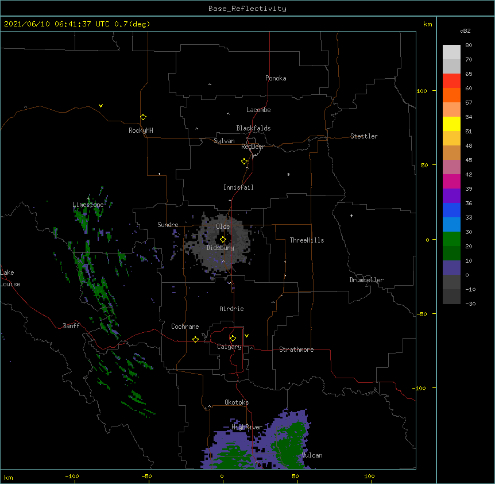Click the Lake Louise label
495x484 pixels.
coord(10,278)
